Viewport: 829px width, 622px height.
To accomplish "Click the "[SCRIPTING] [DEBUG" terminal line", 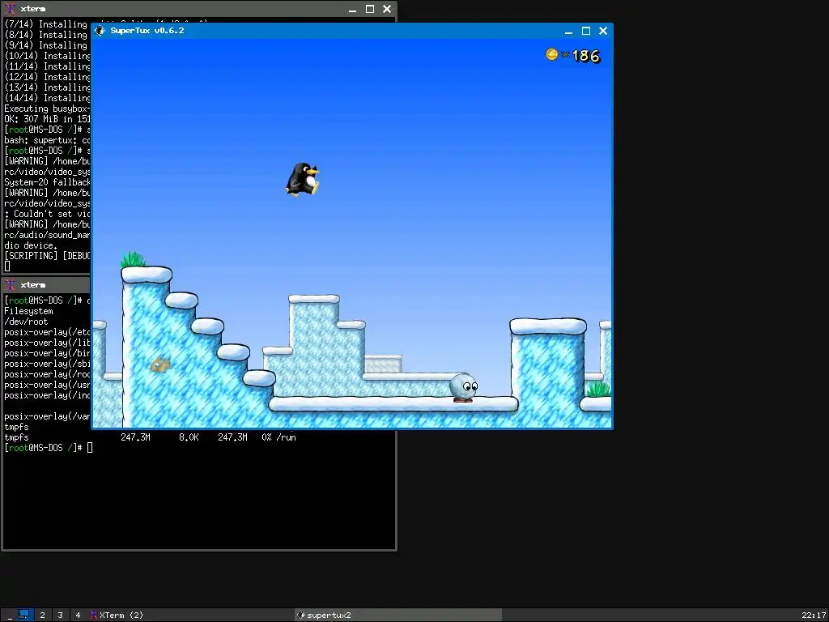I will (48, 256).
